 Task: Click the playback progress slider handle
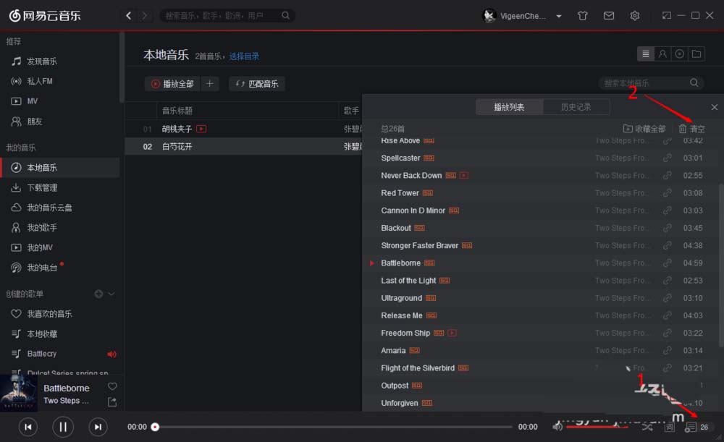(x=155, y=427)
